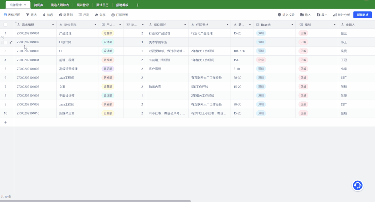Click the 10K-12K salary cell
This screenshot has width=375, height=202.
[242, 51]
